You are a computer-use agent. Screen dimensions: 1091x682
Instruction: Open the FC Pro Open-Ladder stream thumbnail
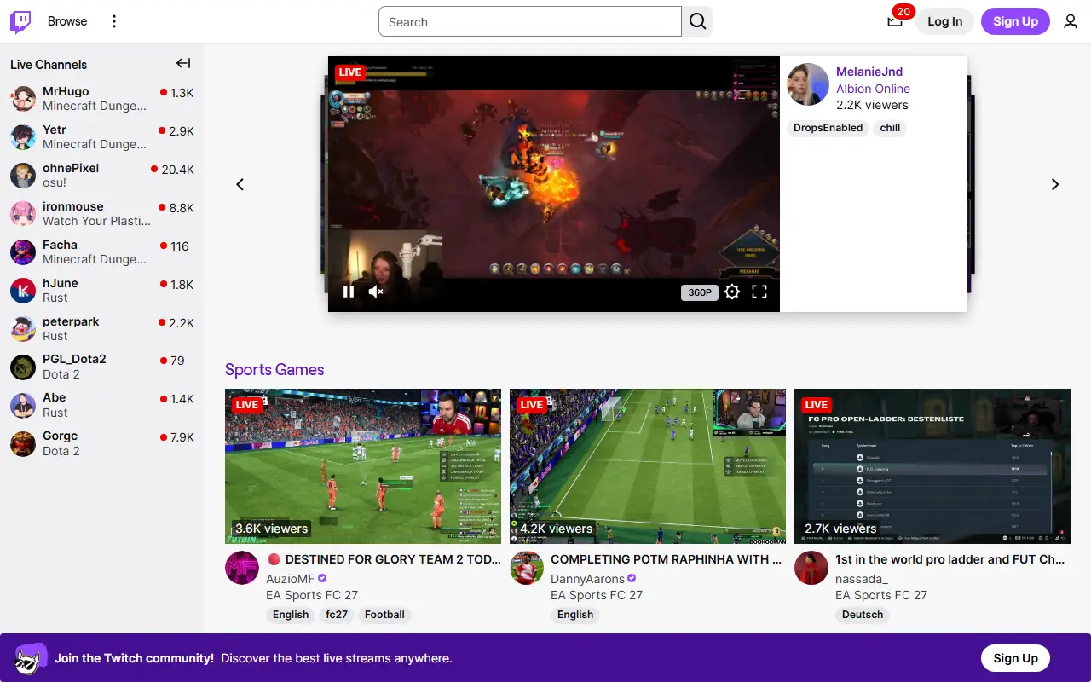click(x=932, y=466)
